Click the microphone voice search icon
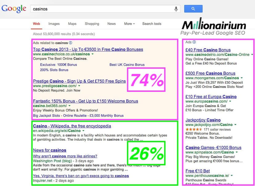 (176, 9)
